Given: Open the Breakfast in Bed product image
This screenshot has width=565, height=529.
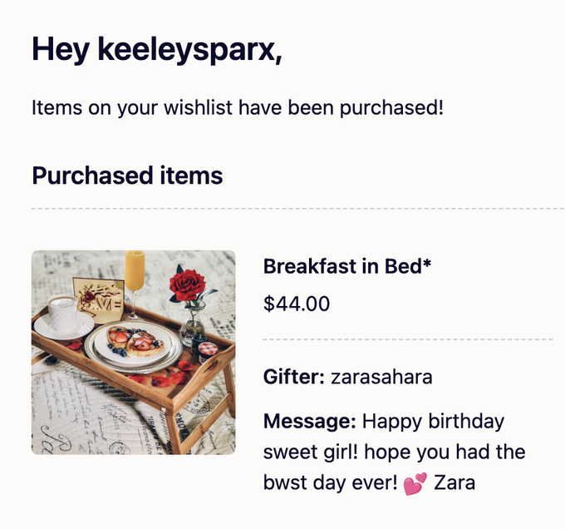Looking at the screenshot, I should [134, 353].
